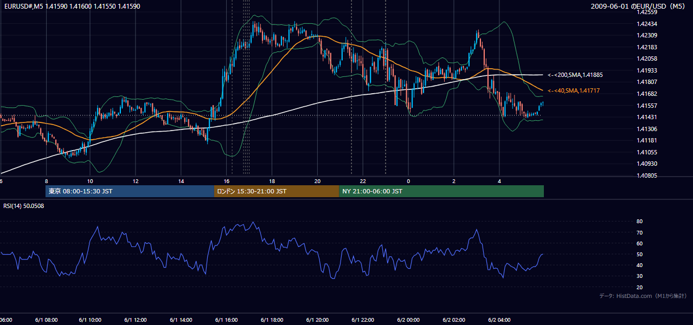Click price axis value 1.42434
Screen dimensions: 693x325
(x=647, y=24)
